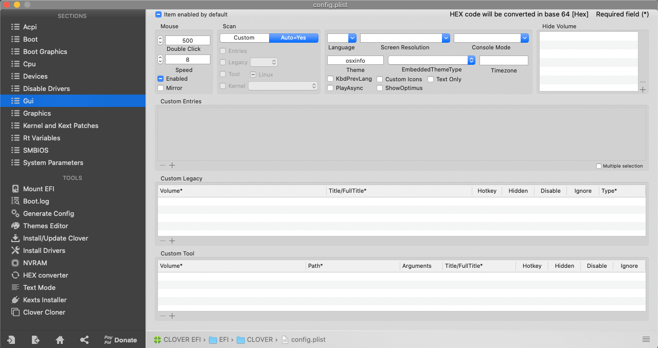
Task: Click the PayPal Donate button
Action: point(120,340)
